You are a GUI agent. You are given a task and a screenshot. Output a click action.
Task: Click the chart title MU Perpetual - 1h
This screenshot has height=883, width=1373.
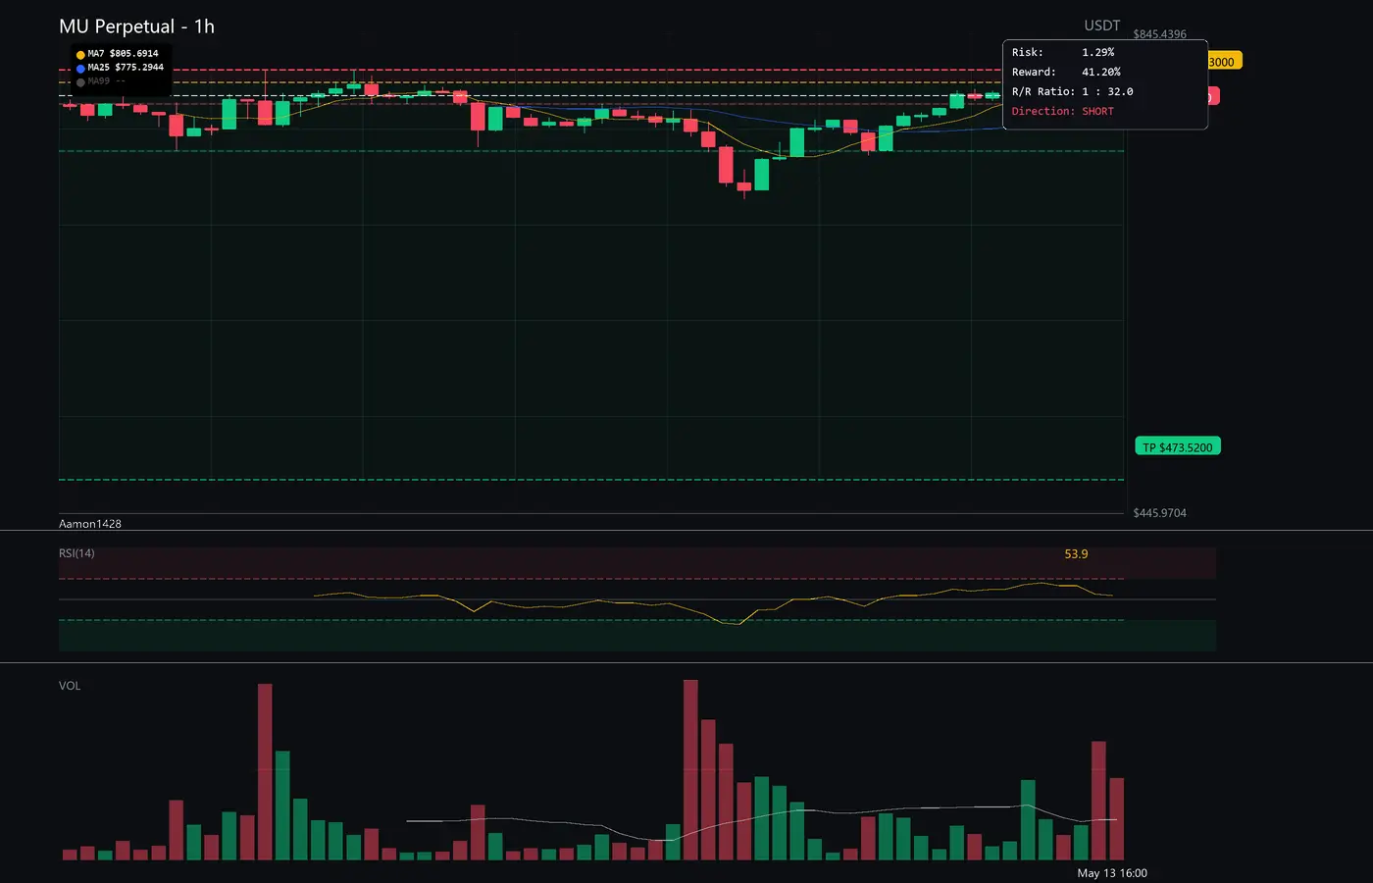136,26
